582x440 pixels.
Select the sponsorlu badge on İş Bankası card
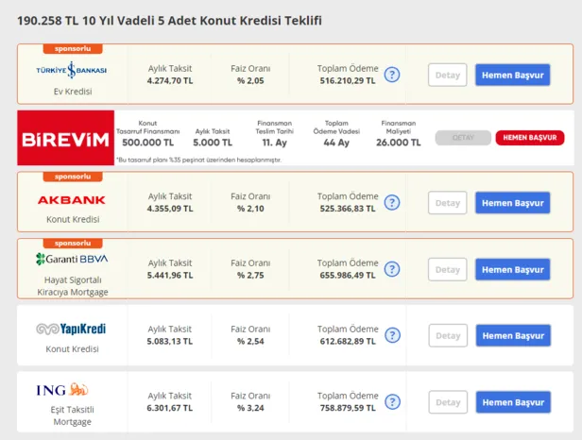73,48
